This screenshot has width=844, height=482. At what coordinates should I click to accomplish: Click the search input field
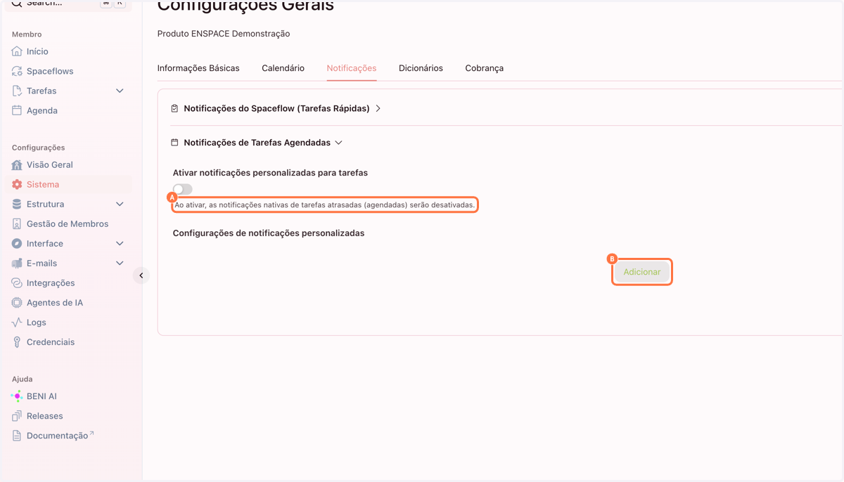[68, 4]
